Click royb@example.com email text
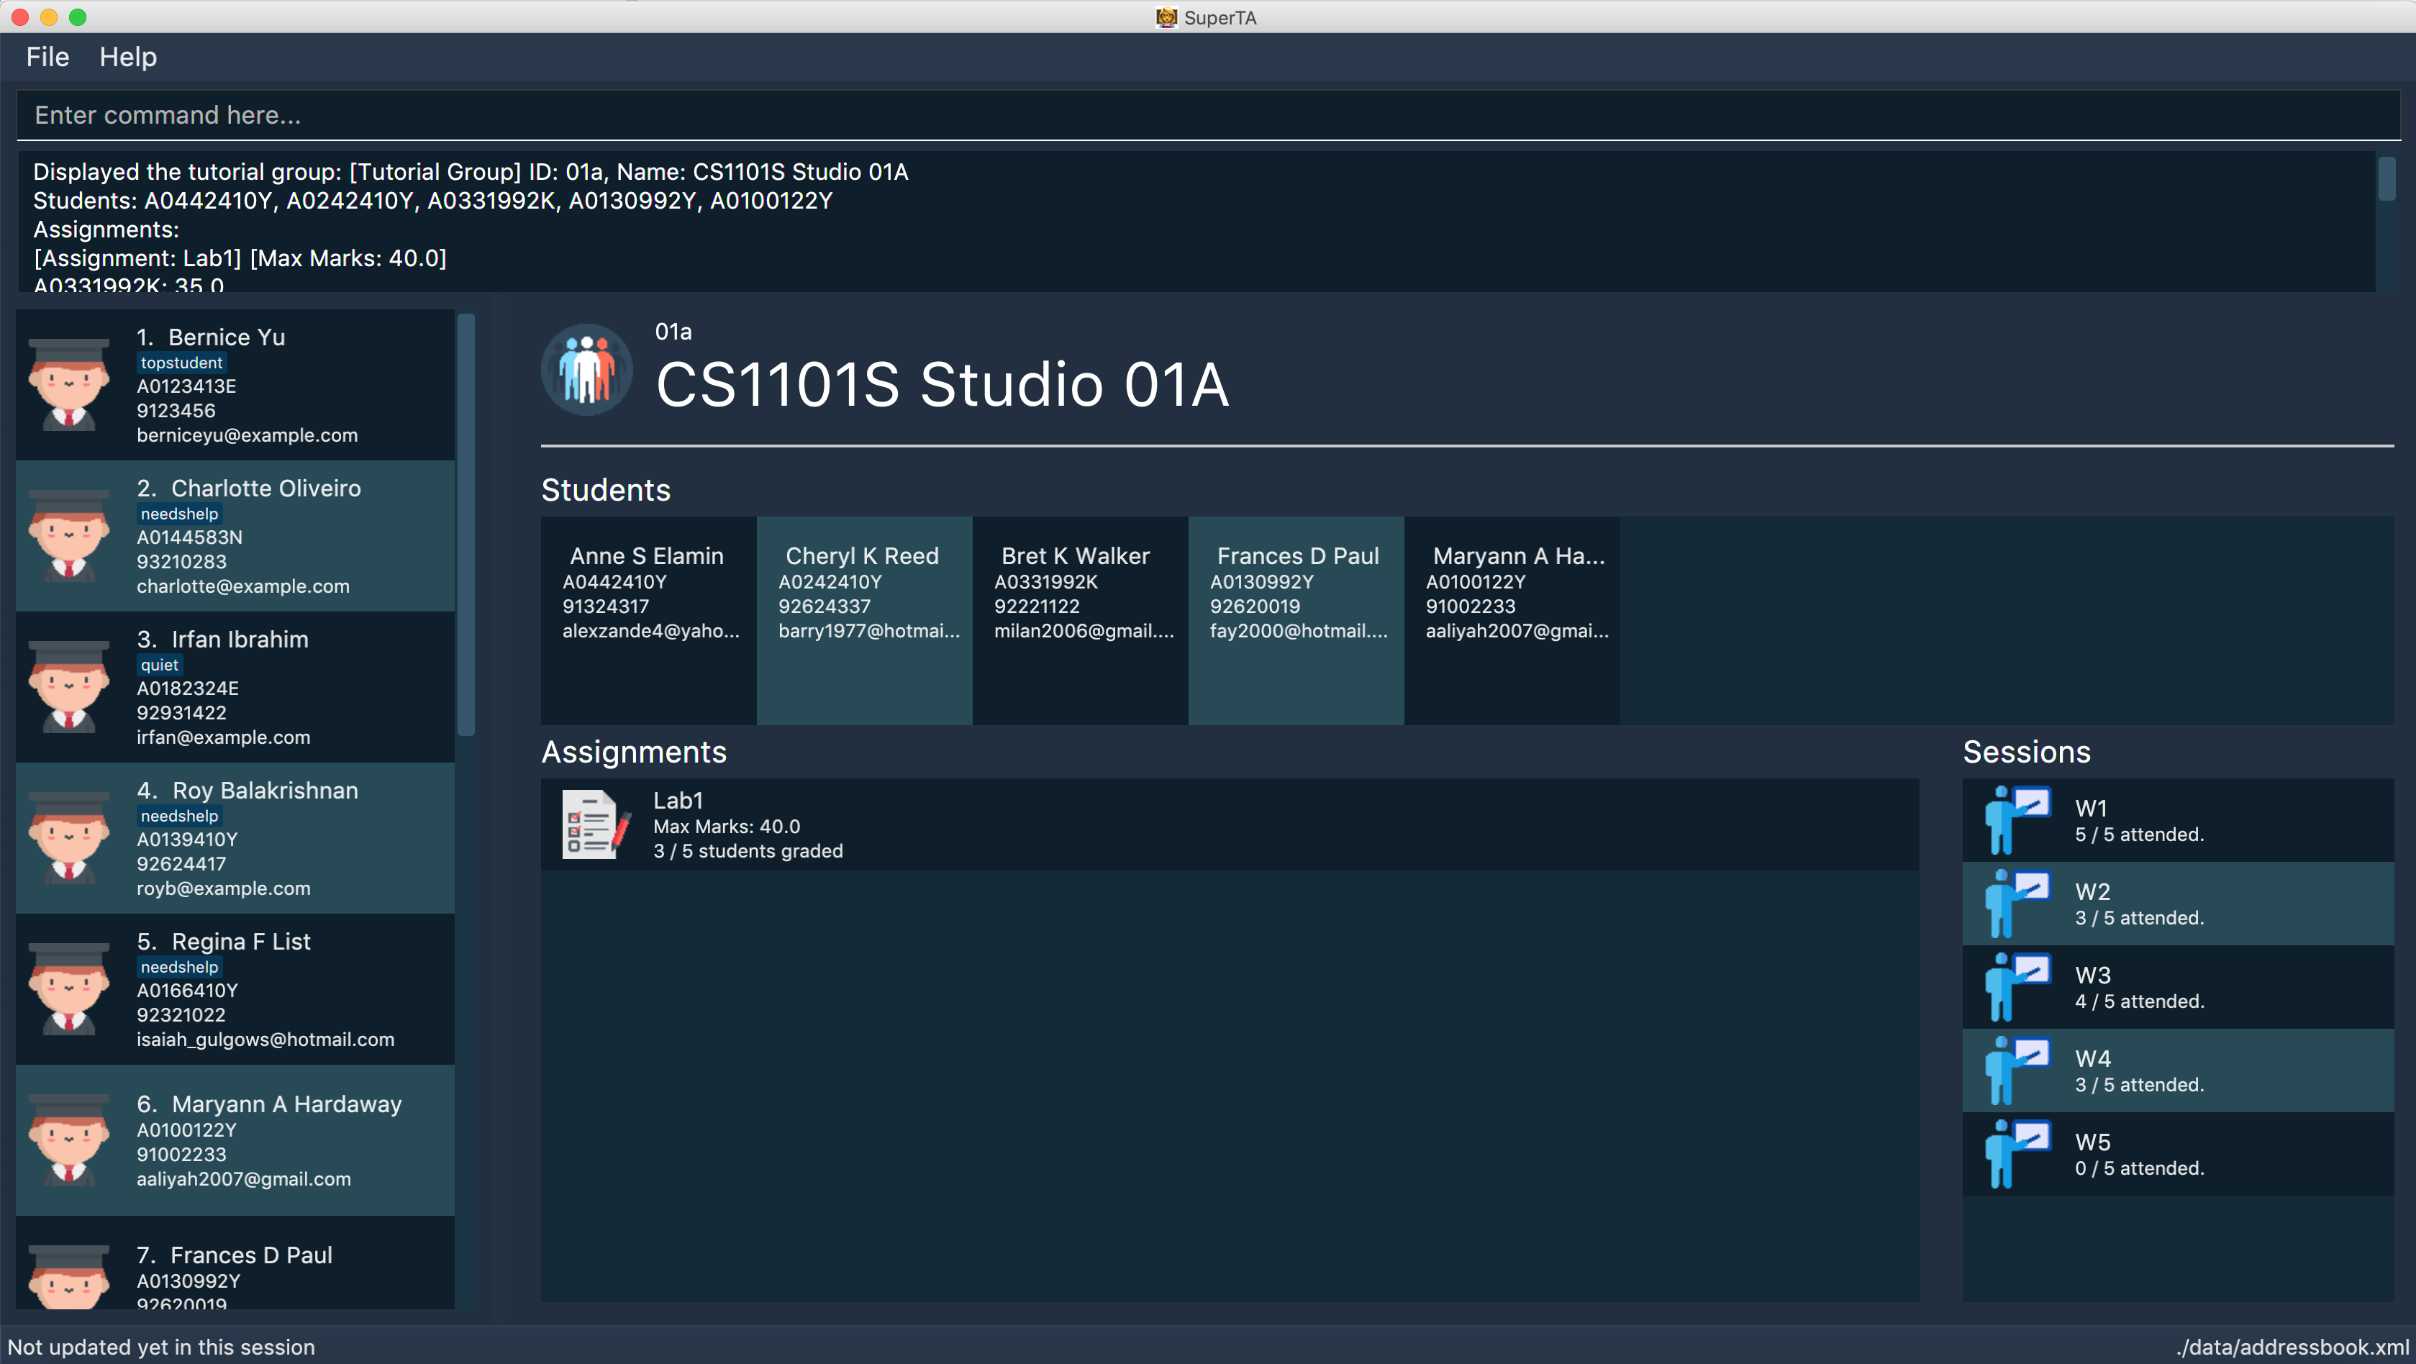Screen dimensions: 2416x1364 coord(223,888)
